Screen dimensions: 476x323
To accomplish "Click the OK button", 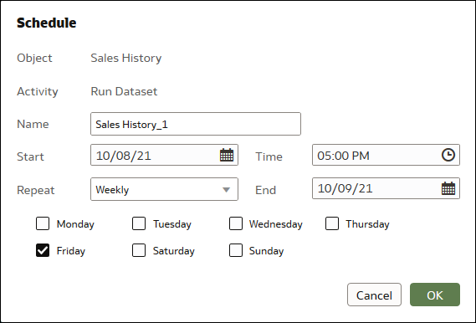I will [x=435, y=295].
